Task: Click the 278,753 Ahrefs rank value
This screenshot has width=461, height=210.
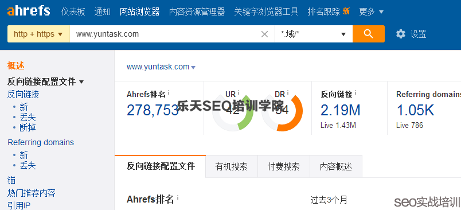Action: coord(153,110)
